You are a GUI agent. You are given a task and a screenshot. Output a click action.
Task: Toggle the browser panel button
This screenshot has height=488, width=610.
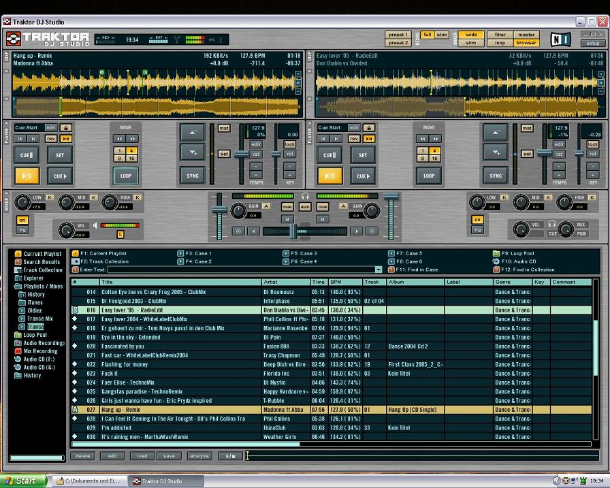pyautogui.click(x=526, y=43)
